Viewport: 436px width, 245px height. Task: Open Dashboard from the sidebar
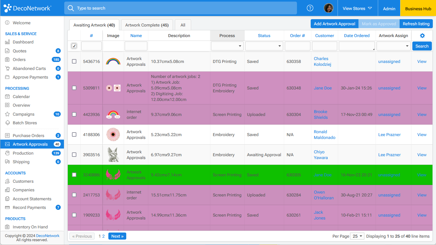[23, 42]
